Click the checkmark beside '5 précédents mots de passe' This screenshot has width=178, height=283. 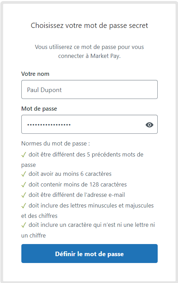coord(24,155)
